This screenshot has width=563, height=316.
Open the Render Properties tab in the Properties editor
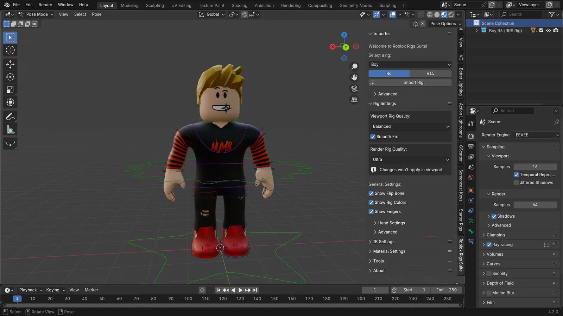tap(471, 136)
